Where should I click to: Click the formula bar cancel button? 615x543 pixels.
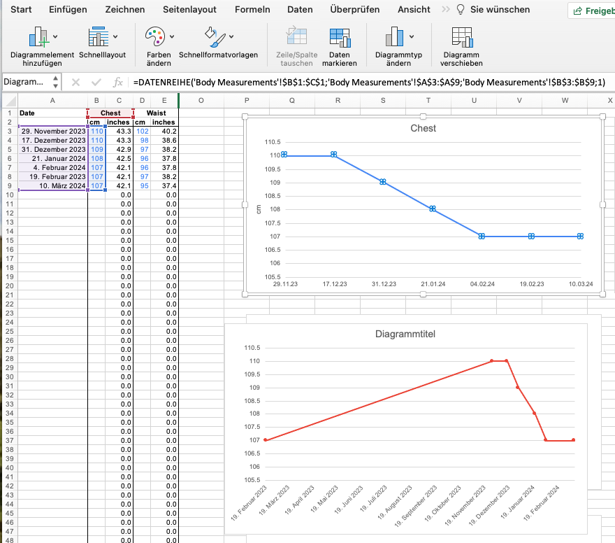(75, 82)
